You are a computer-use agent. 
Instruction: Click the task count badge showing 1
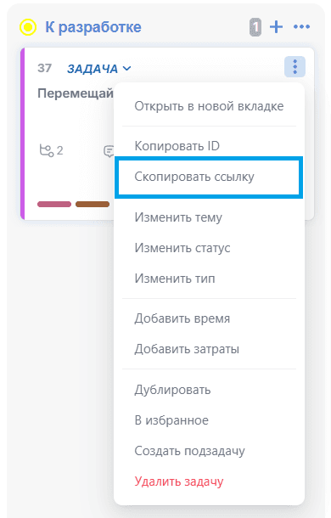255,27
